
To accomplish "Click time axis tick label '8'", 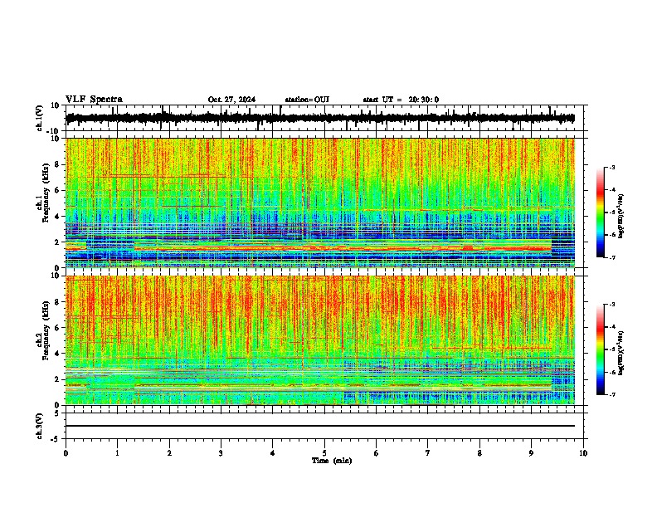I will [x=479, y=453].
